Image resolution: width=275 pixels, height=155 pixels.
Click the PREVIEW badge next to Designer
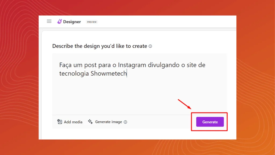pos(92,22)
